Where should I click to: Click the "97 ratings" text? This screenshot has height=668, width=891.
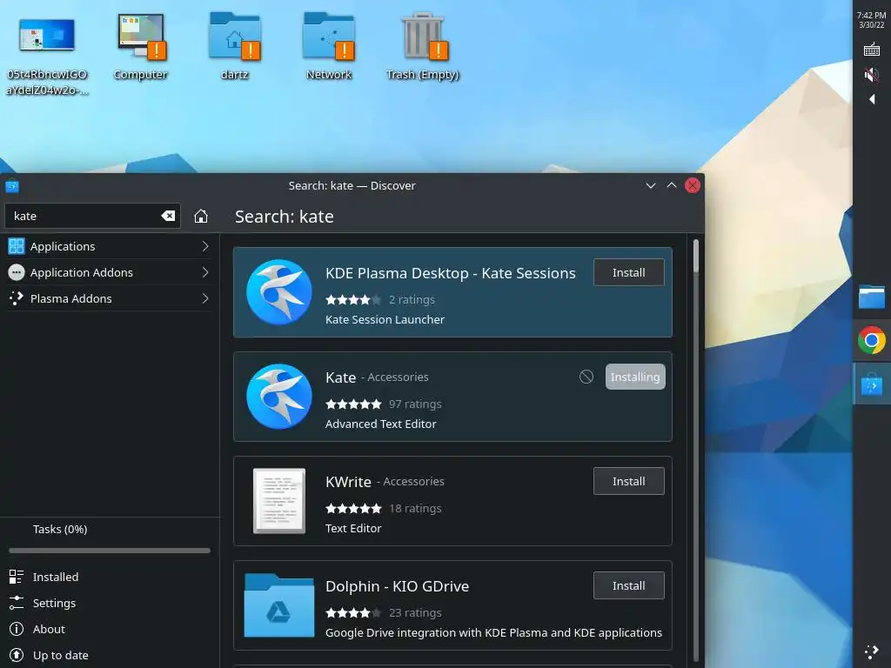coord(415,404)
